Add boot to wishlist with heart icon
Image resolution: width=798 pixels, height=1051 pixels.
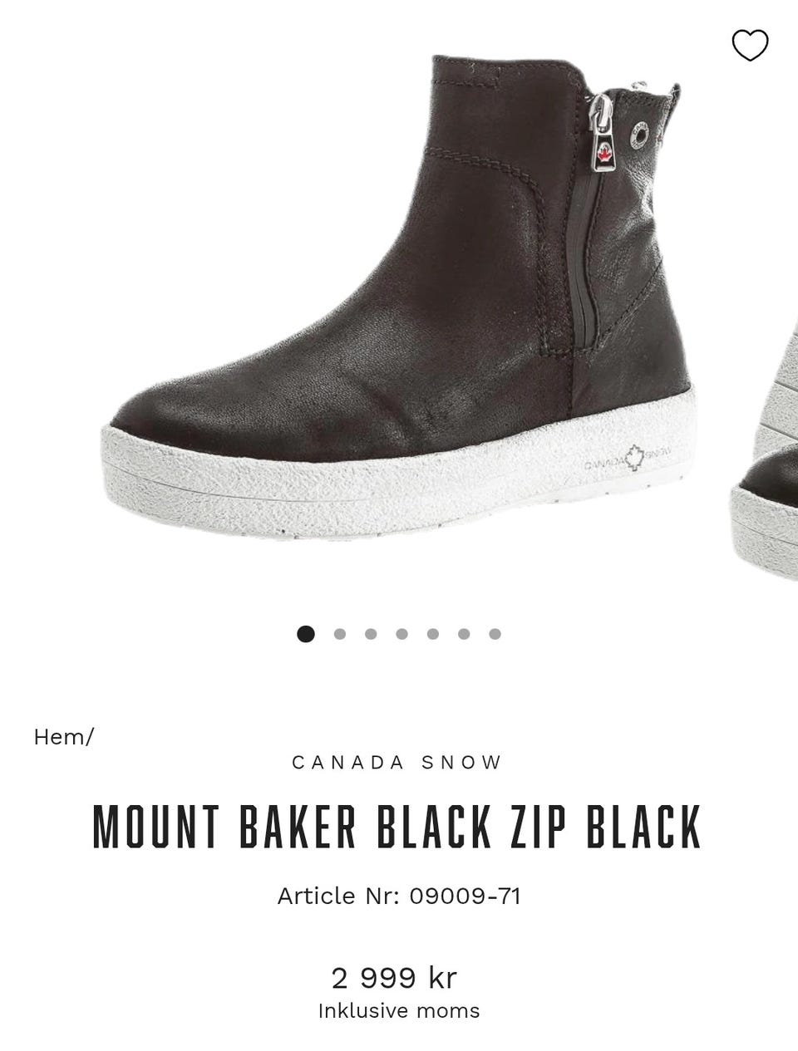tap(750, 45)
